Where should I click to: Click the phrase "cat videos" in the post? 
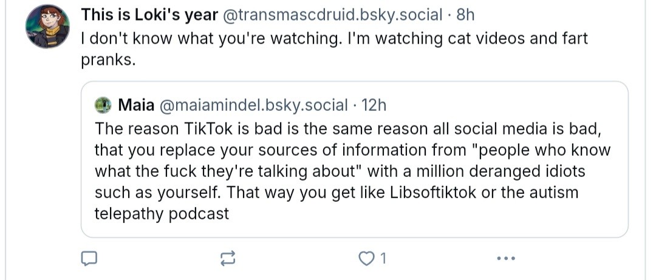pos(476,38)
